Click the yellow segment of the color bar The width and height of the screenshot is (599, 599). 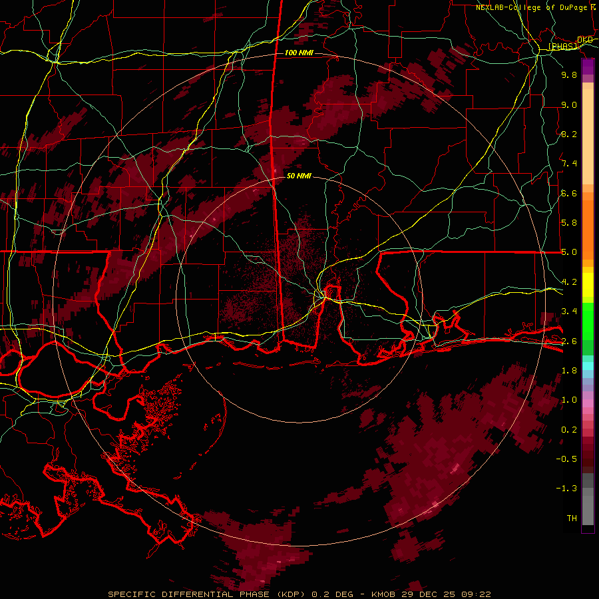[x=588, y=285]
